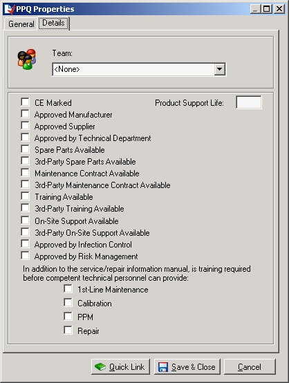
Task: Click the team people group icon
Action: [27, 59]
